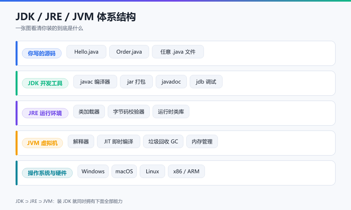This screenshot has width=351, height=210.
Task: Click the JVM 虚拟机 layer label
Action: (x=42, y=143)
